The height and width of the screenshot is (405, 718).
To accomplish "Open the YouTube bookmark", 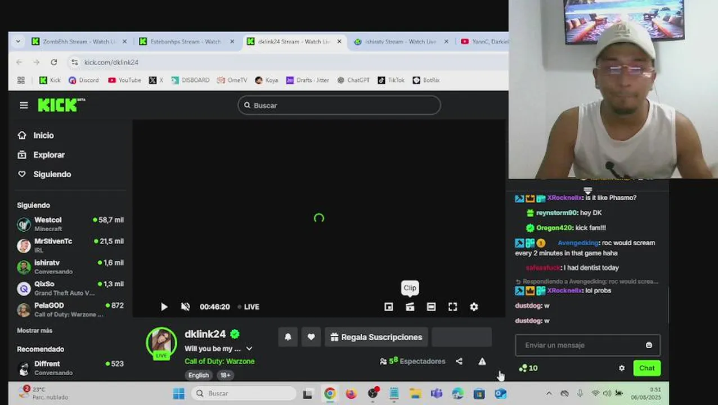I will (124, 80).
